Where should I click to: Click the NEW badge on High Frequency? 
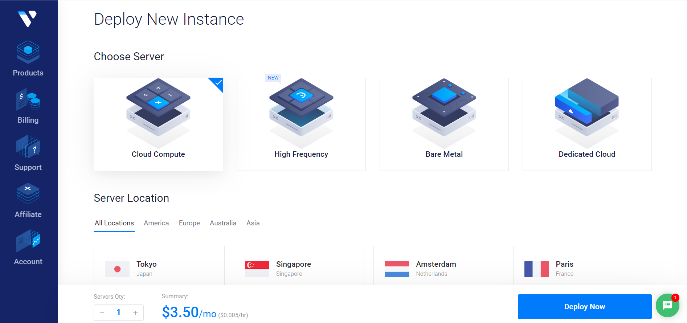[273, 78]
